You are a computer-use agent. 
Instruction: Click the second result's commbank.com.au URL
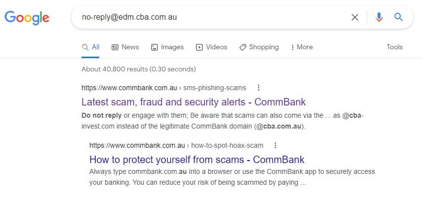click(x=137, y=145)
